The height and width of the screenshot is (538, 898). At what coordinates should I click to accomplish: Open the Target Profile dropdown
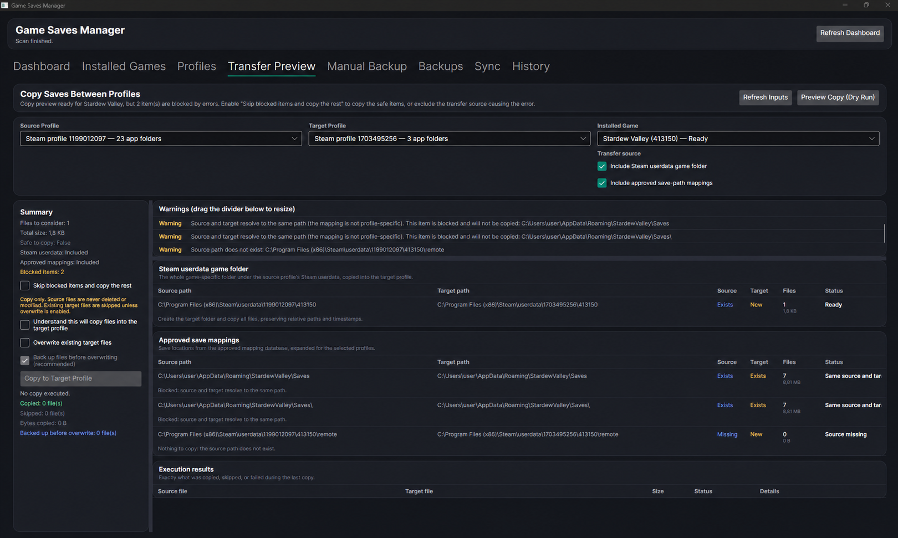pyautogui.click(x=449, y=139)
